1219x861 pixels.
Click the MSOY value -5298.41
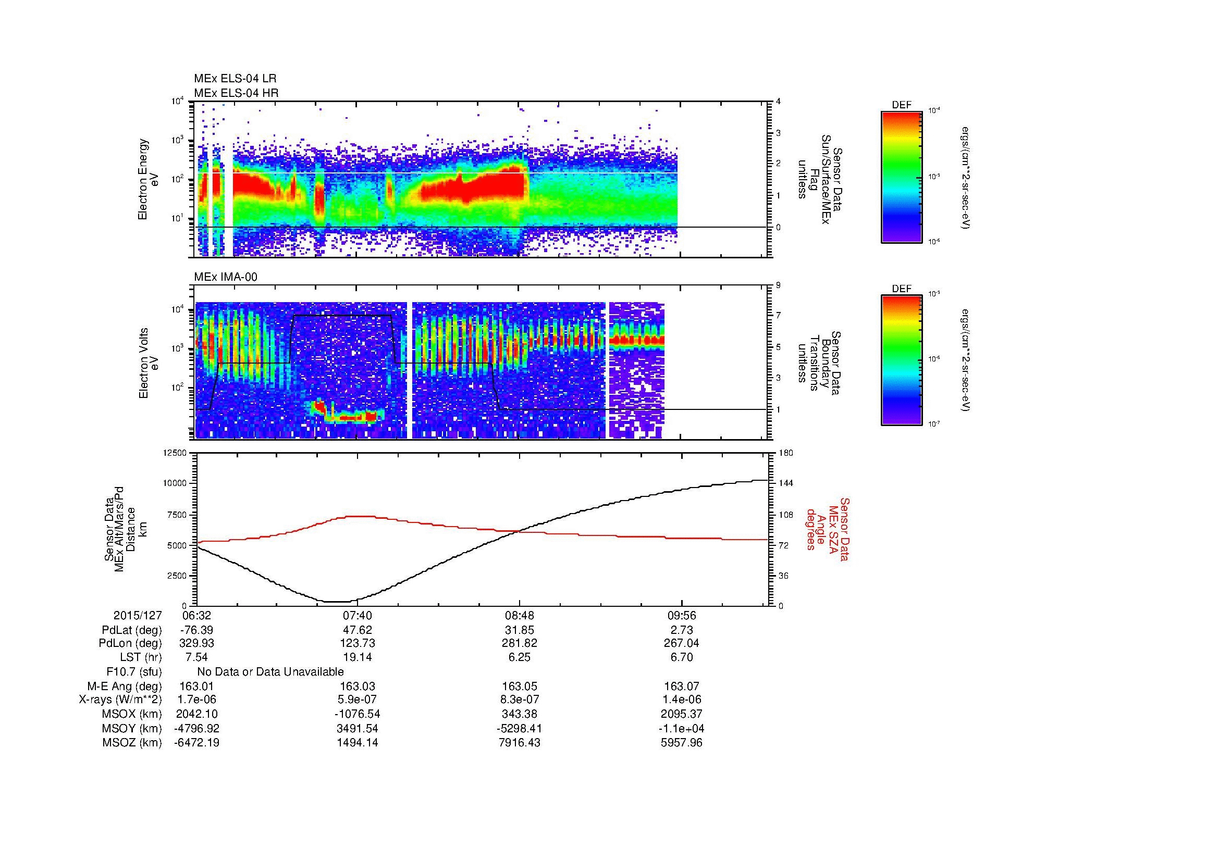coord(519,728)
